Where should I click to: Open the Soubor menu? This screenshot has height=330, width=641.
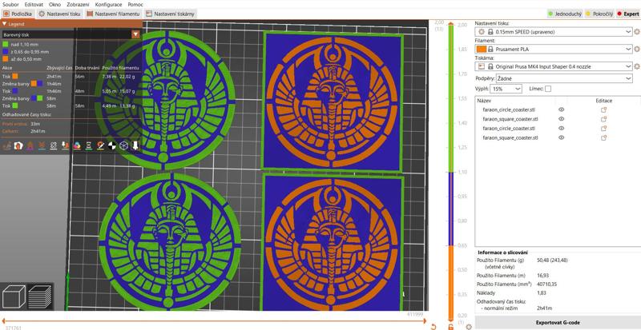(x=10, y=5)
